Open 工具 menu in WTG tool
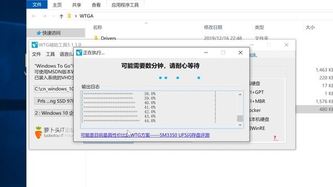The height and width of the screenshot is (187, 333). tap(50, 54)
